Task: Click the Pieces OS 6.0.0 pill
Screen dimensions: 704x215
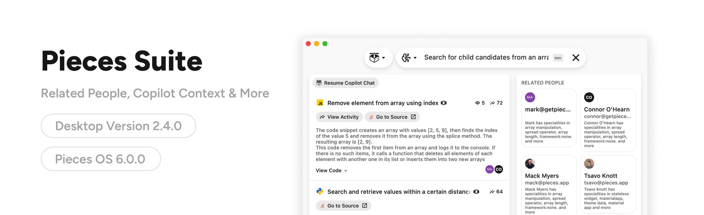Action: [101, 159]
